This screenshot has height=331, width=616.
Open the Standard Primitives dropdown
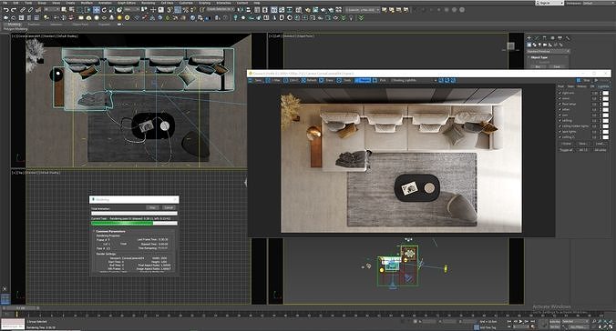coord(548,51)
